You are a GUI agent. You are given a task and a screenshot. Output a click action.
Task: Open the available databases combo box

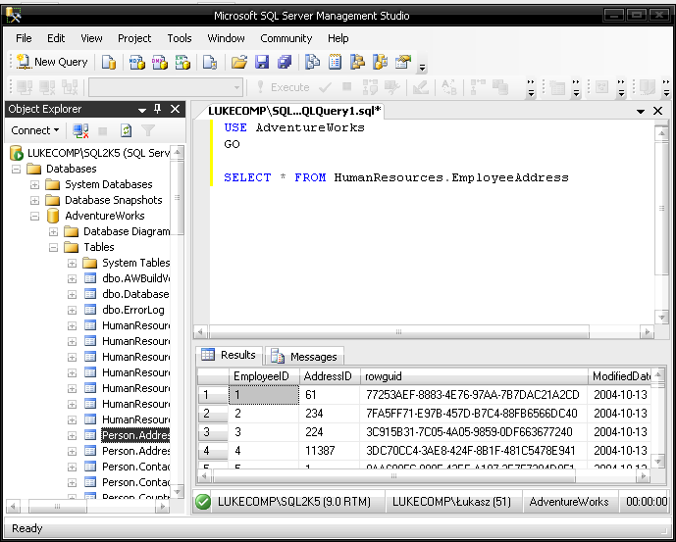click(166, 87)
